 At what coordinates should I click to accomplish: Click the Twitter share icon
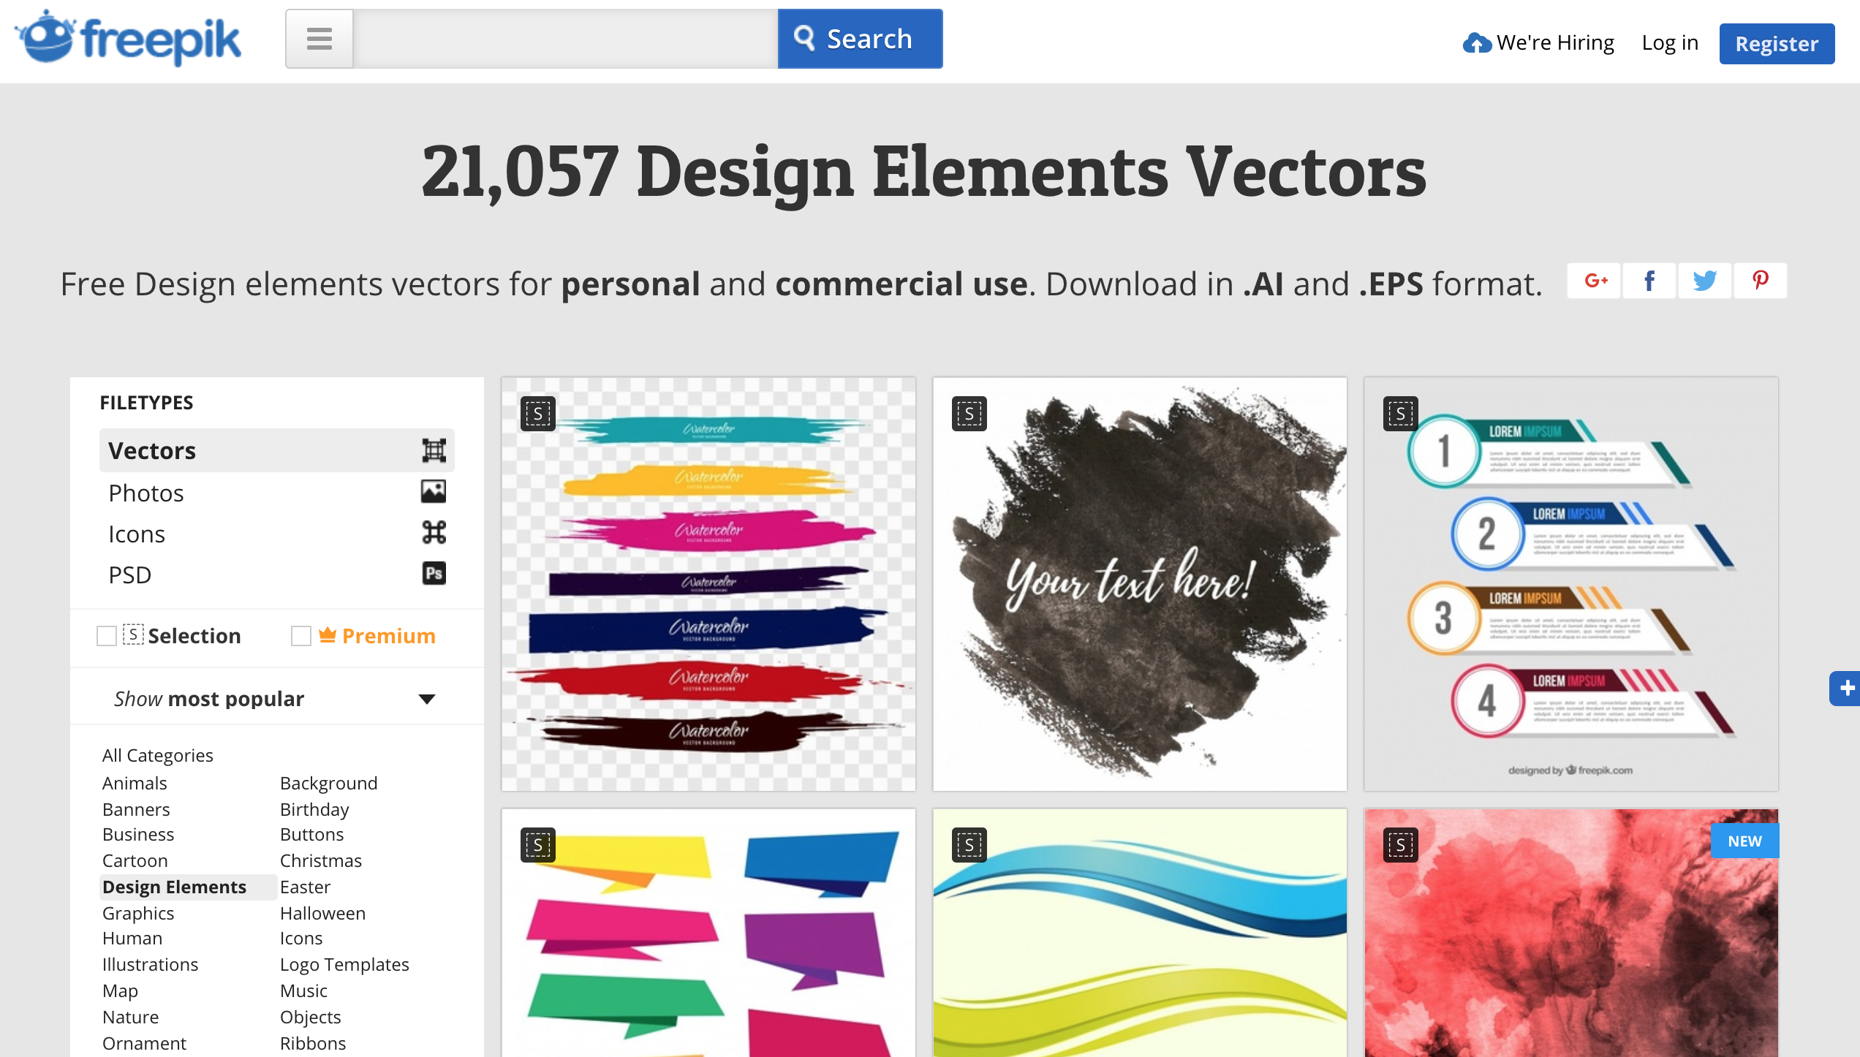point(1704,281)
